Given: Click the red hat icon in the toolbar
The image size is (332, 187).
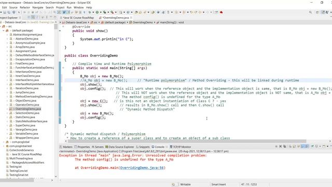Looking at the screenshot, I should [x=222, y=12].
